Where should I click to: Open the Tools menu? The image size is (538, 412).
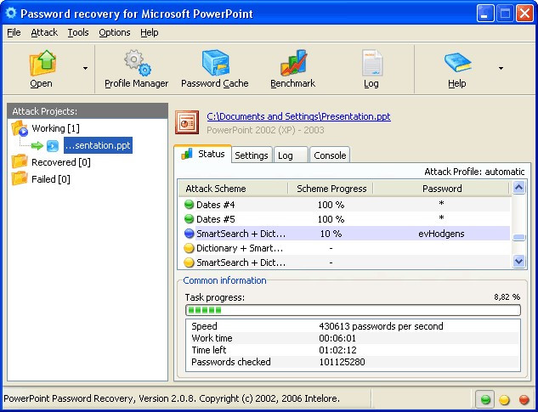click(78, 32)
